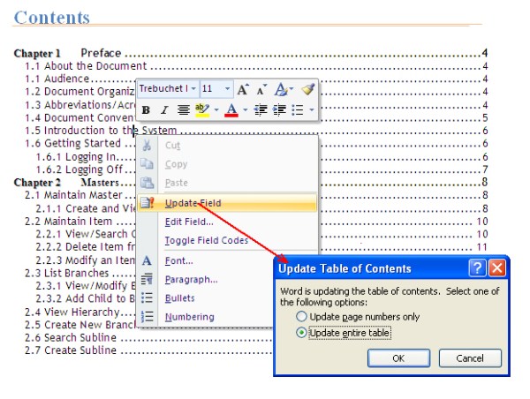This screenshot has width=530, height=399.
Task: Decrease indent in mini toolbar
Action: click(261, 109)
